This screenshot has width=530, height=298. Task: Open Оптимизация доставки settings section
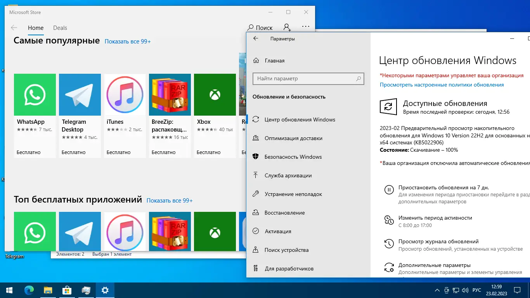[308, 138]
